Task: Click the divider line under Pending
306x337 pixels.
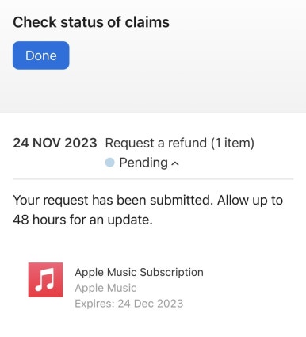Action: pyautogui.click(x=153, y=179)
